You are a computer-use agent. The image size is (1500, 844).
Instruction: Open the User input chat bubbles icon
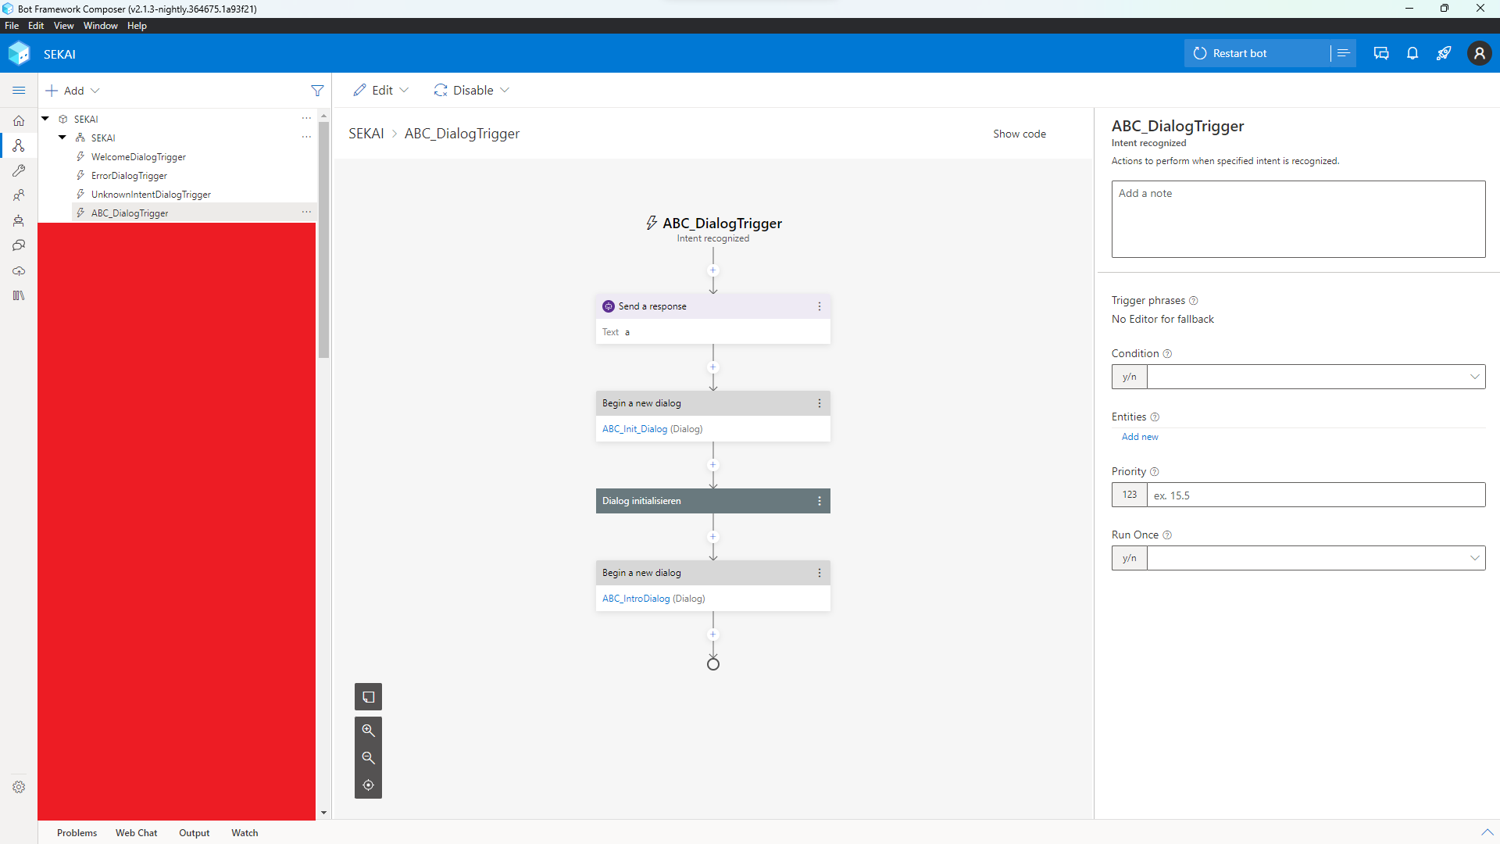point(19,245)
